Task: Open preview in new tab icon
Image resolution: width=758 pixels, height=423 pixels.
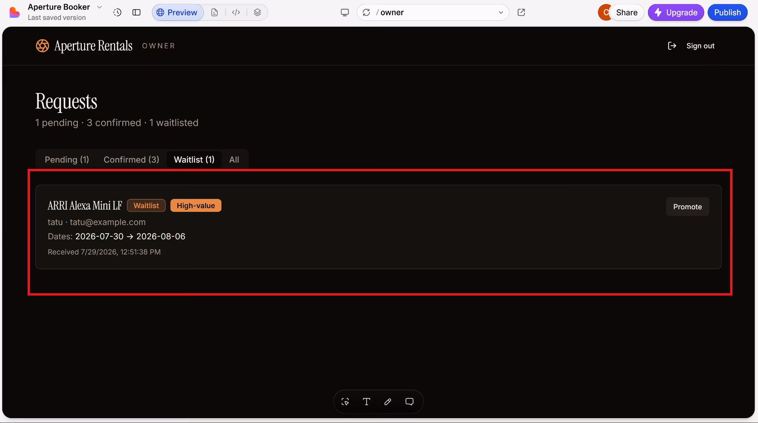Action: (x=521, y=13)
